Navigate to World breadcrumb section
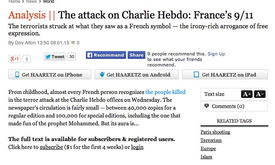Screen dimensions: 275x165 (x=48, y=2)
